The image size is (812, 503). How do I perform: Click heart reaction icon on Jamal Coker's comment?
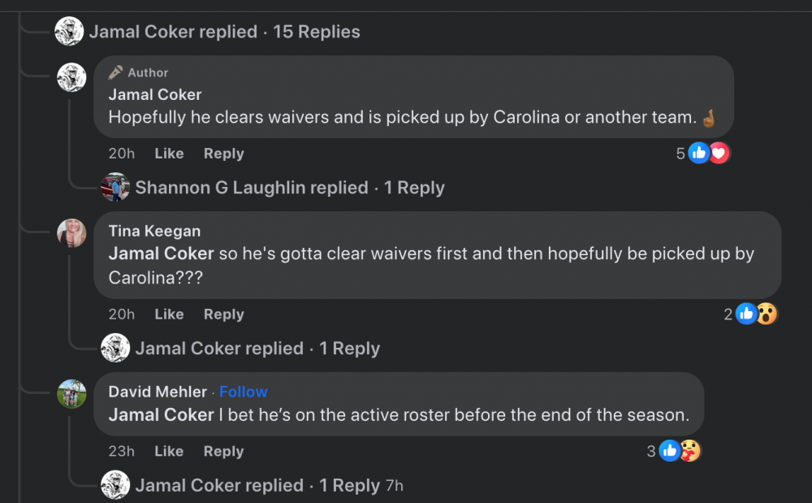click(719, 153)
